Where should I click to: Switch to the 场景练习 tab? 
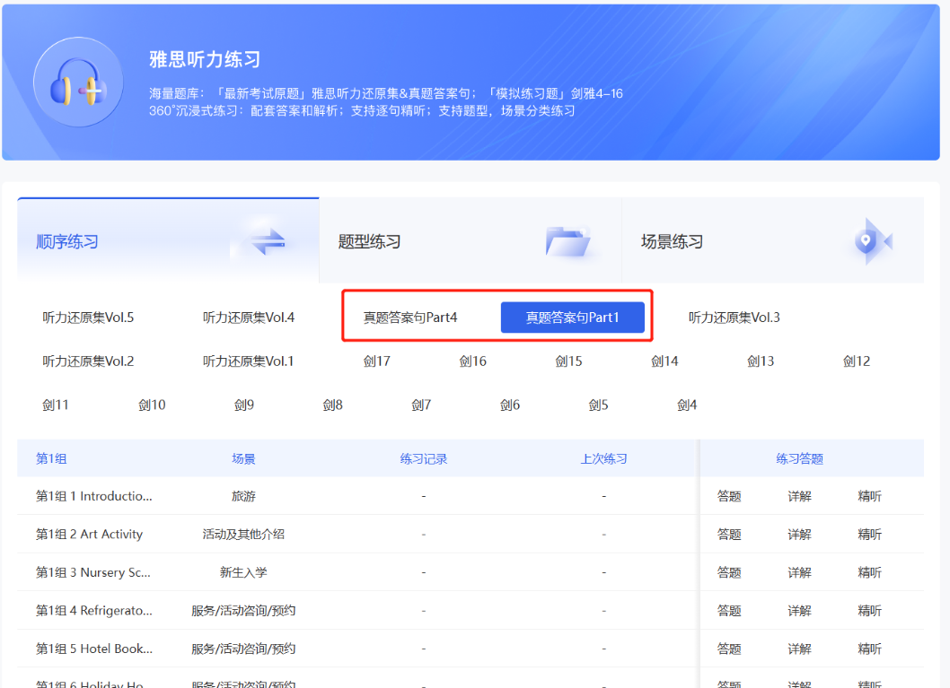(x=772, y=240)
